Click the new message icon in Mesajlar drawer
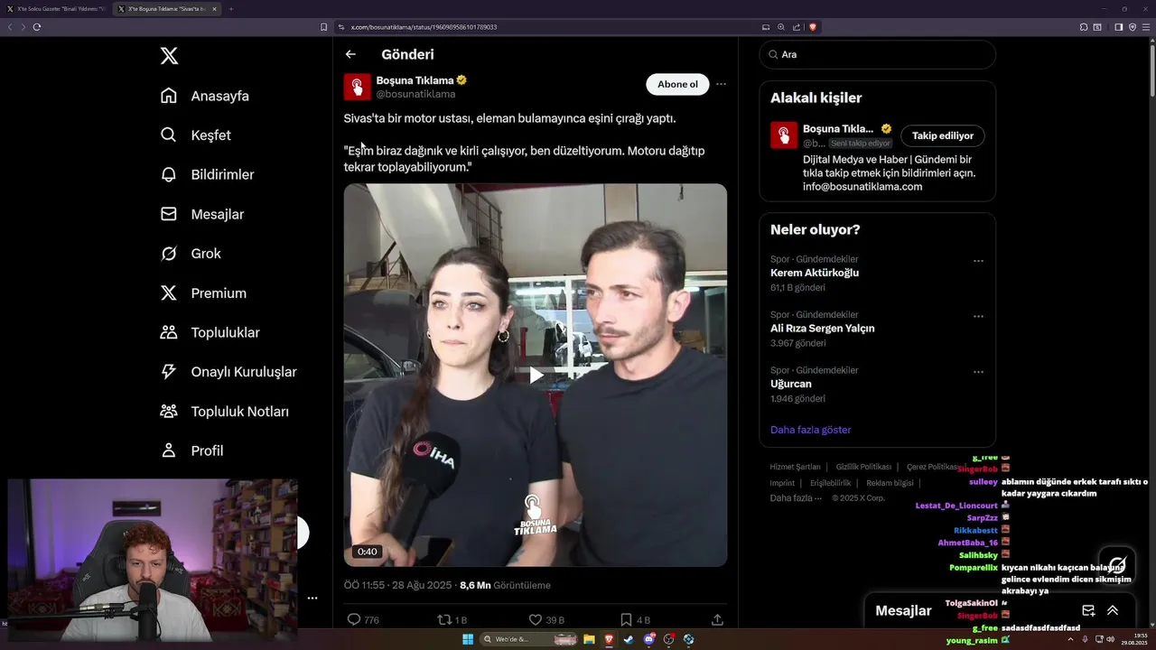This screenshot has width=1156, height=650. [1088, 610]
